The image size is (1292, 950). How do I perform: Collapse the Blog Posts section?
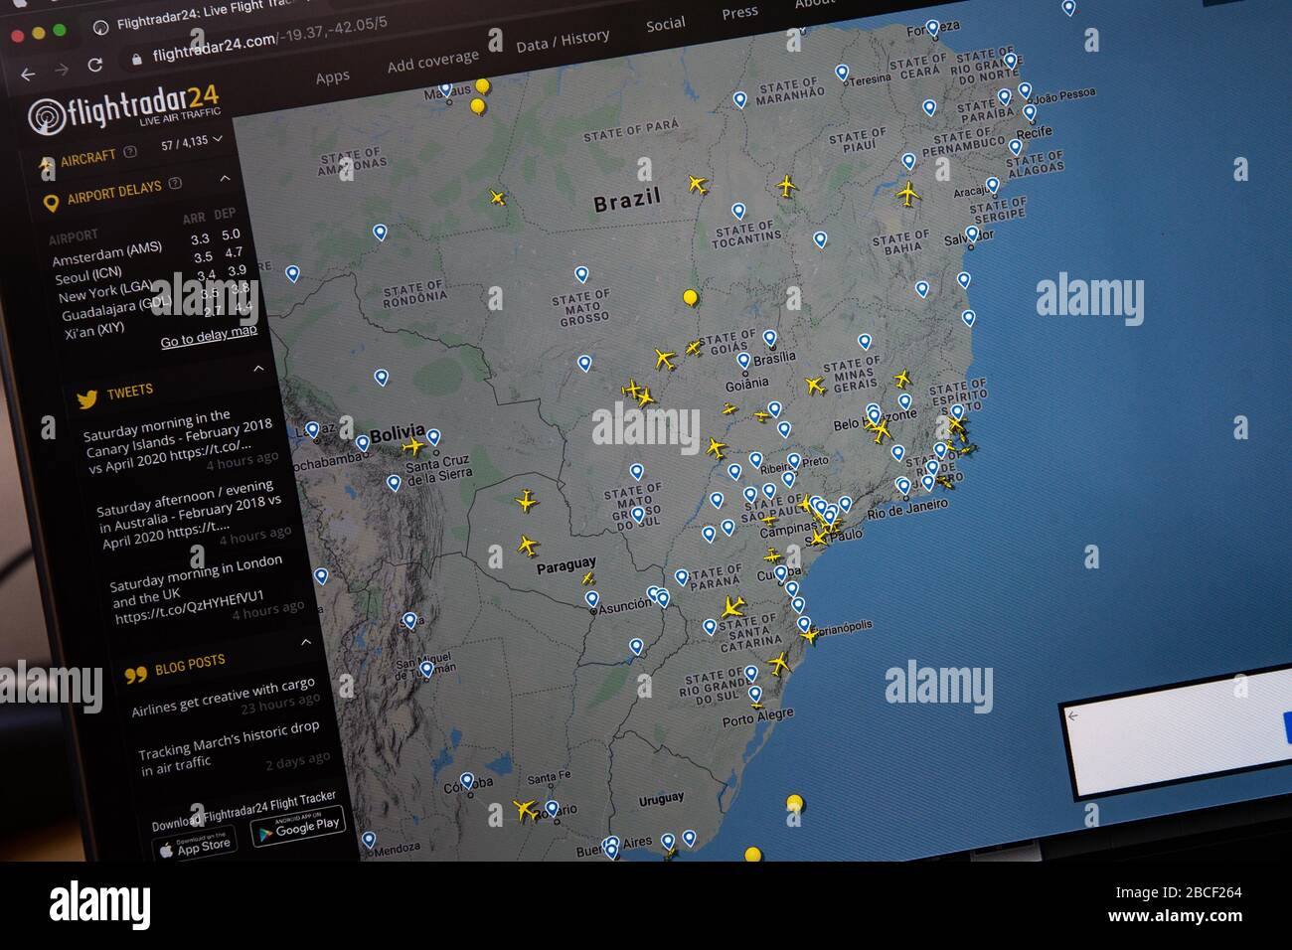306,642
